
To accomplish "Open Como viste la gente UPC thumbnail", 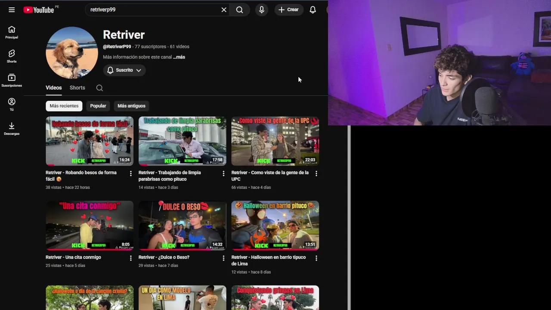I will (275, 141).
